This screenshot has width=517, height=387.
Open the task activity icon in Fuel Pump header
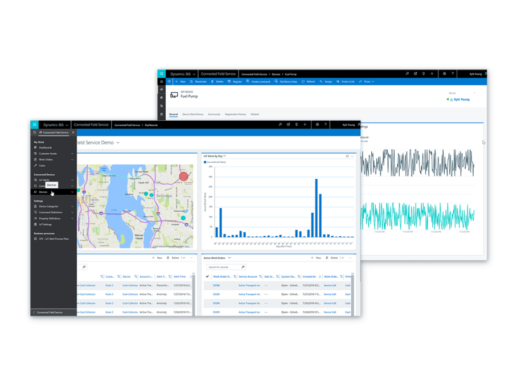tap(416, 74)
